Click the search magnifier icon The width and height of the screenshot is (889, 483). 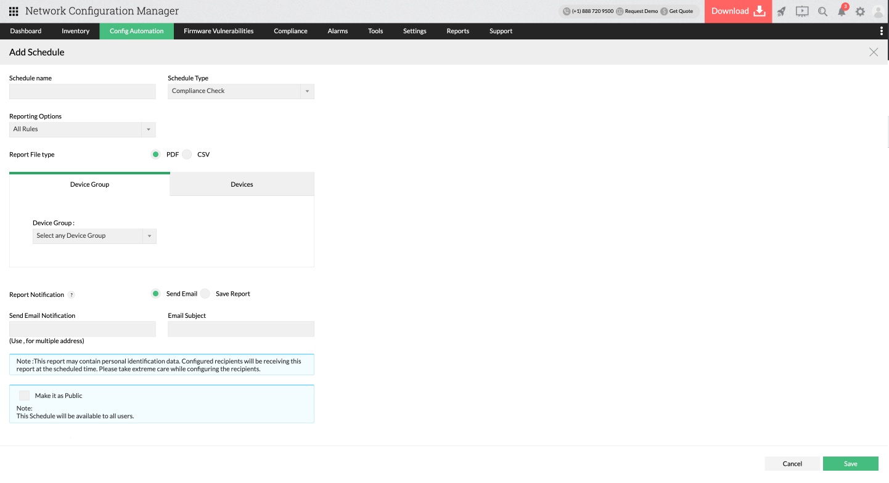[x=822, y=11]
